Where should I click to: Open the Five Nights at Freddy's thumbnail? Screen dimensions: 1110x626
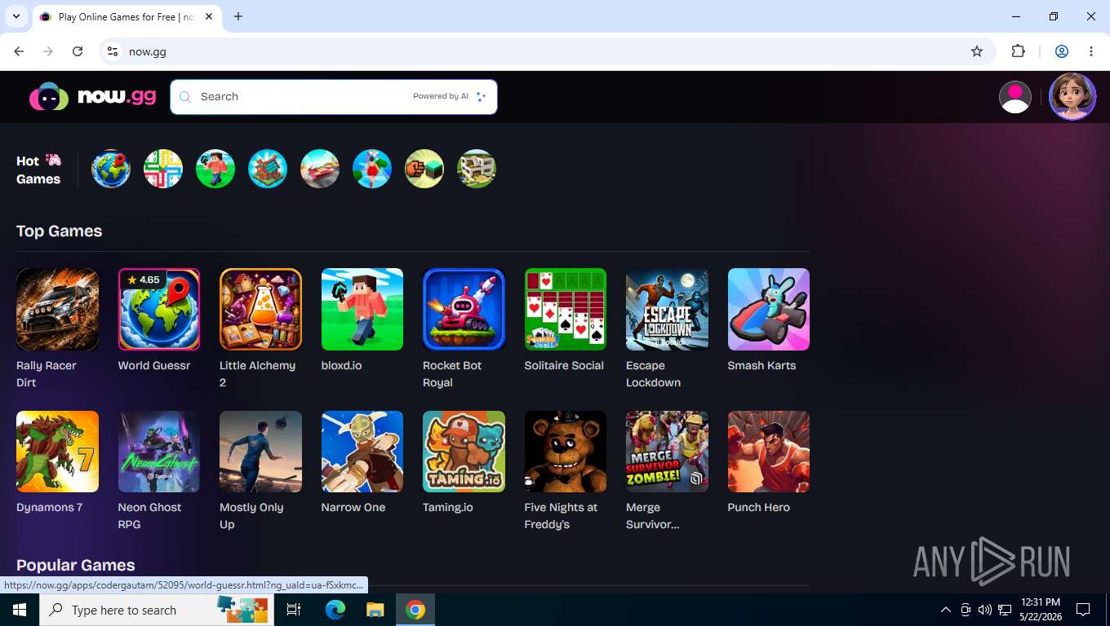(566, 452)
